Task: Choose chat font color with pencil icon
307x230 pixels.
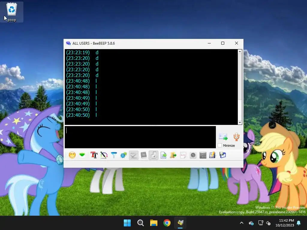Action: pyautogui.click(x=104, y=155)
